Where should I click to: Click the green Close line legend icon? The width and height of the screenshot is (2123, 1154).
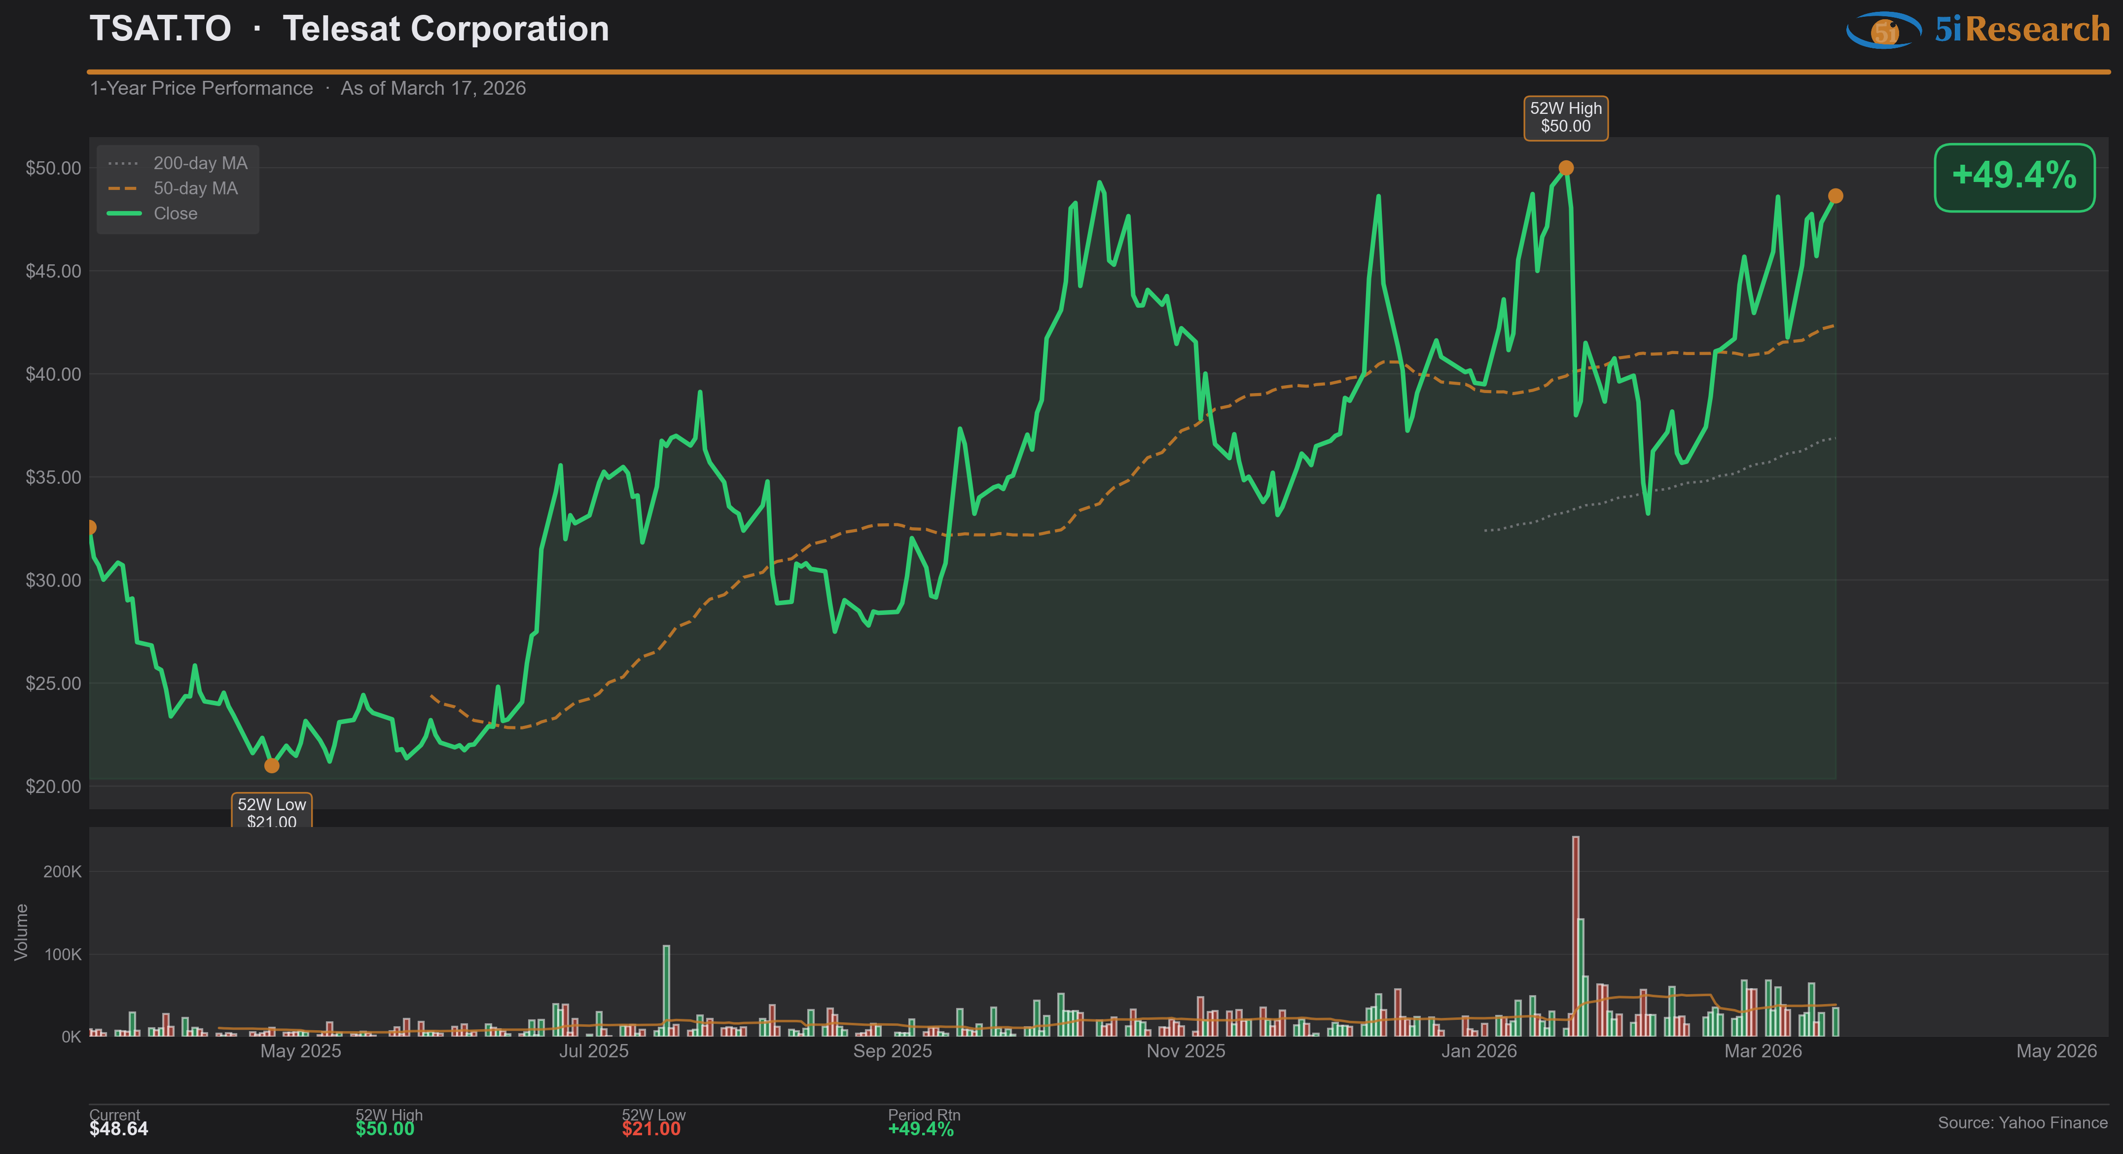[124, 214]
